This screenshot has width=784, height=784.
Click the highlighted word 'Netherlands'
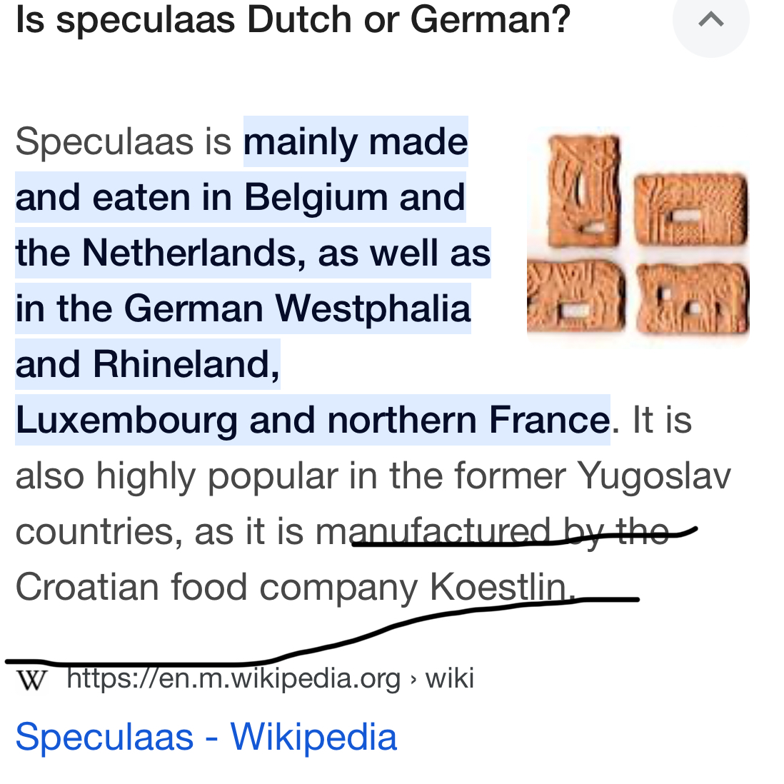pos(194,253)
